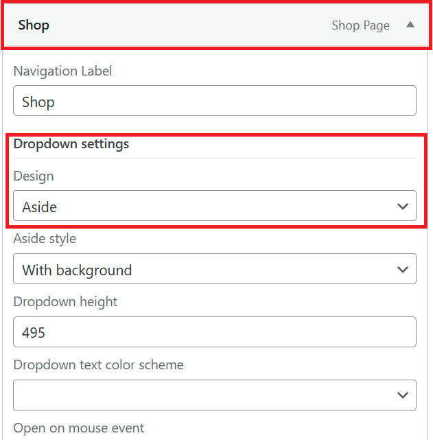Viewport: 433px width, 440px height.
Task: Click the bold Shop title in header bar
Action: point(34,25)
